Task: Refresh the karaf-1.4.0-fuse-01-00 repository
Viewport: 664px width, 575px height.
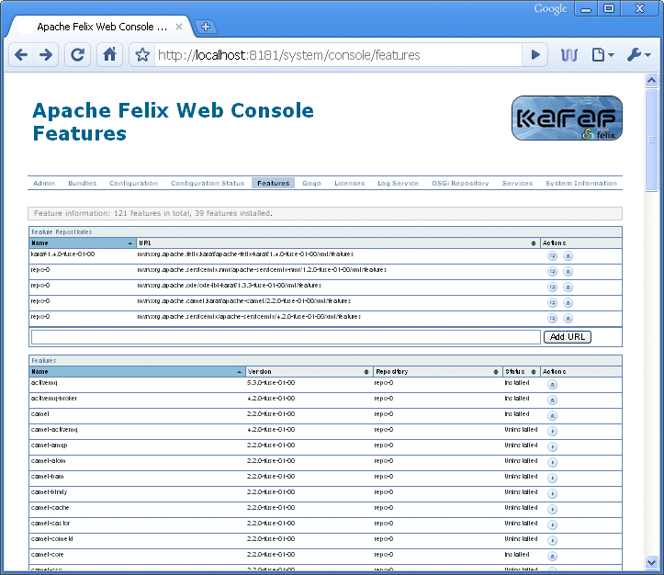Action: point(552,255)
